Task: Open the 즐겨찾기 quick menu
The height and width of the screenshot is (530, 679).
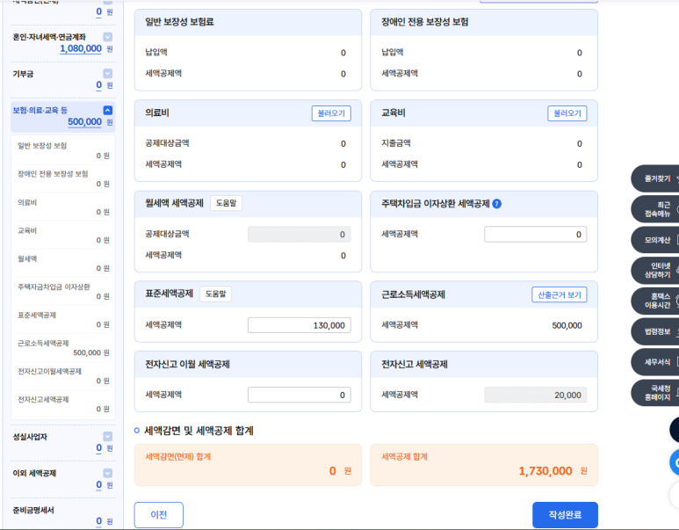Action: pyautogui.click(x=655, y=178)
